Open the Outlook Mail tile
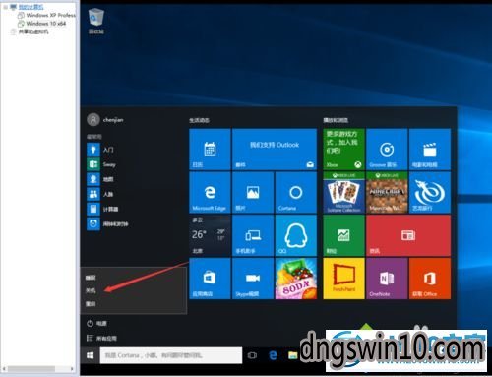This screenshot has height=377, width=492. (x=275, y=150)
